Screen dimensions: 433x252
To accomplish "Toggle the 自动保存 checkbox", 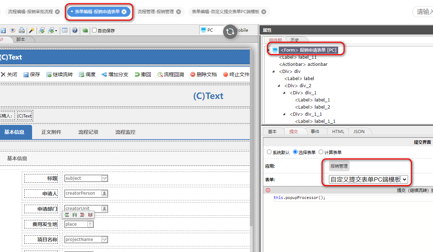I will 94,30.
